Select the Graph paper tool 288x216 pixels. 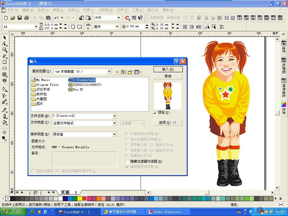(x=4, y=74)
